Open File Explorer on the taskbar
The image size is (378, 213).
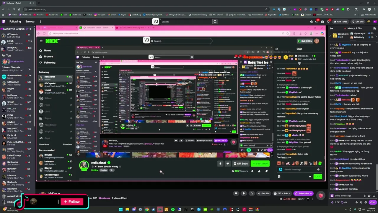(x=127, y=209)
